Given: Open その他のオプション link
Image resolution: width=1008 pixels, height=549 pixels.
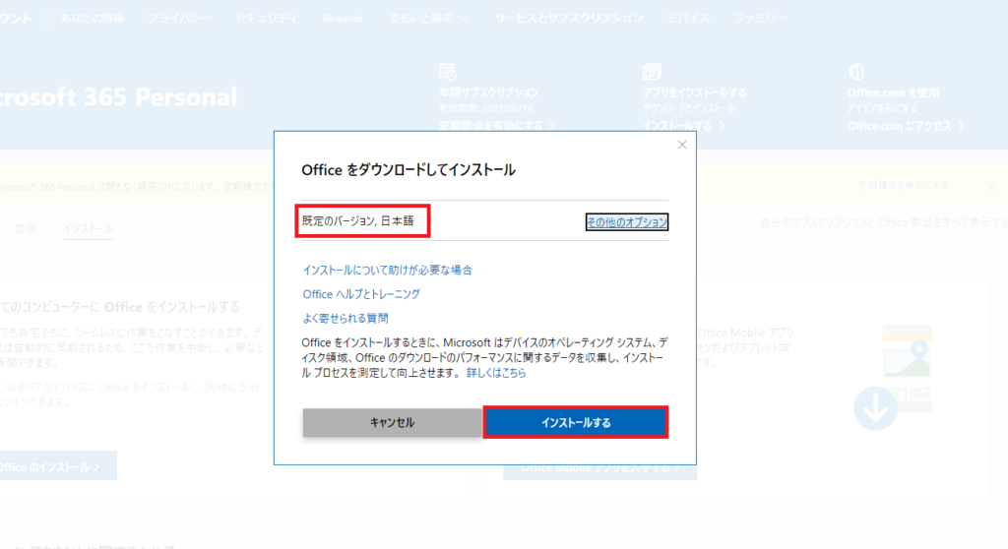Looking at the screenshot, I should (x=627, y=221).
